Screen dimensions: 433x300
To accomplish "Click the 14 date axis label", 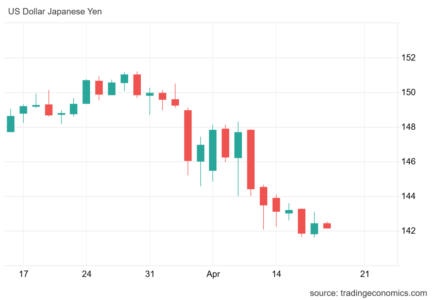I will click(x=276, y=274).
